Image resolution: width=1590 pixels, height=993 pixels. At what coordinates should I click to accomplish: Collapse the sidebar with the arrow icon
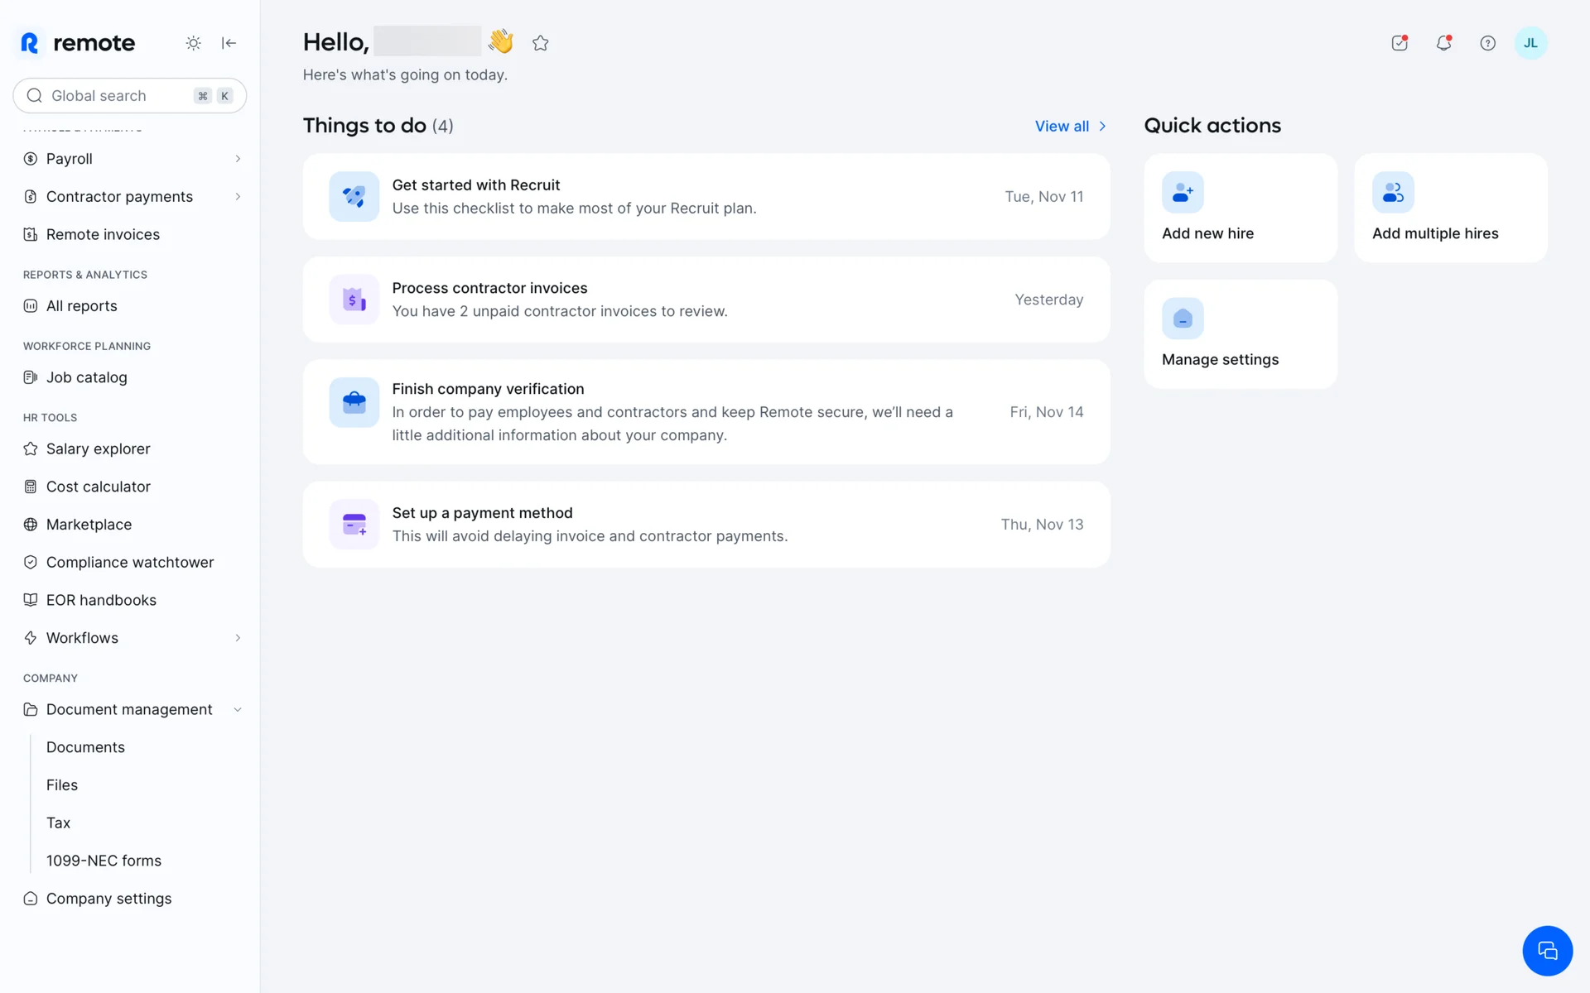point(229,43)
